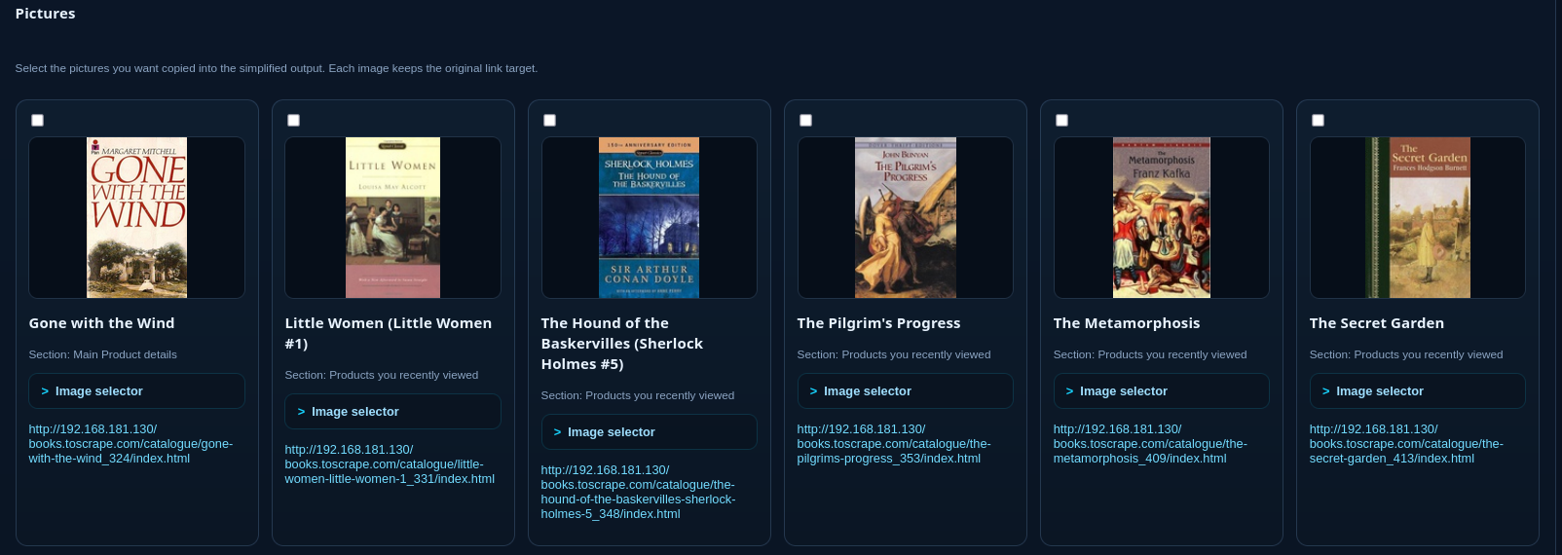This screenshot has width=1562, height=555.
Task: Click the Little Women cover thumbnail
Action: coord(392,217)
